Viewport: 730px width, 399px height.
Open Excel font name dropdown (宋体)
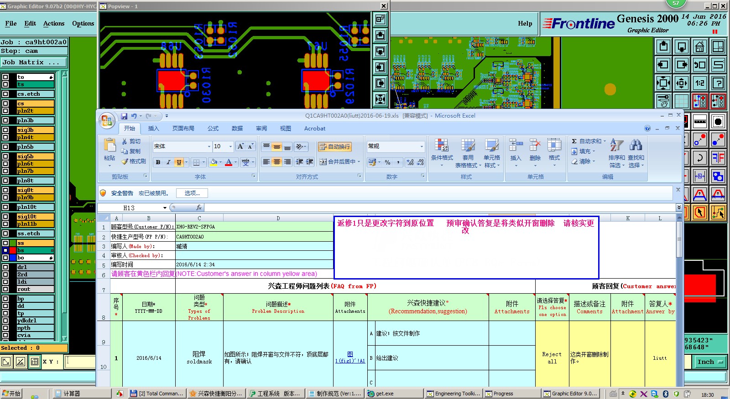[x=209, y=146]
